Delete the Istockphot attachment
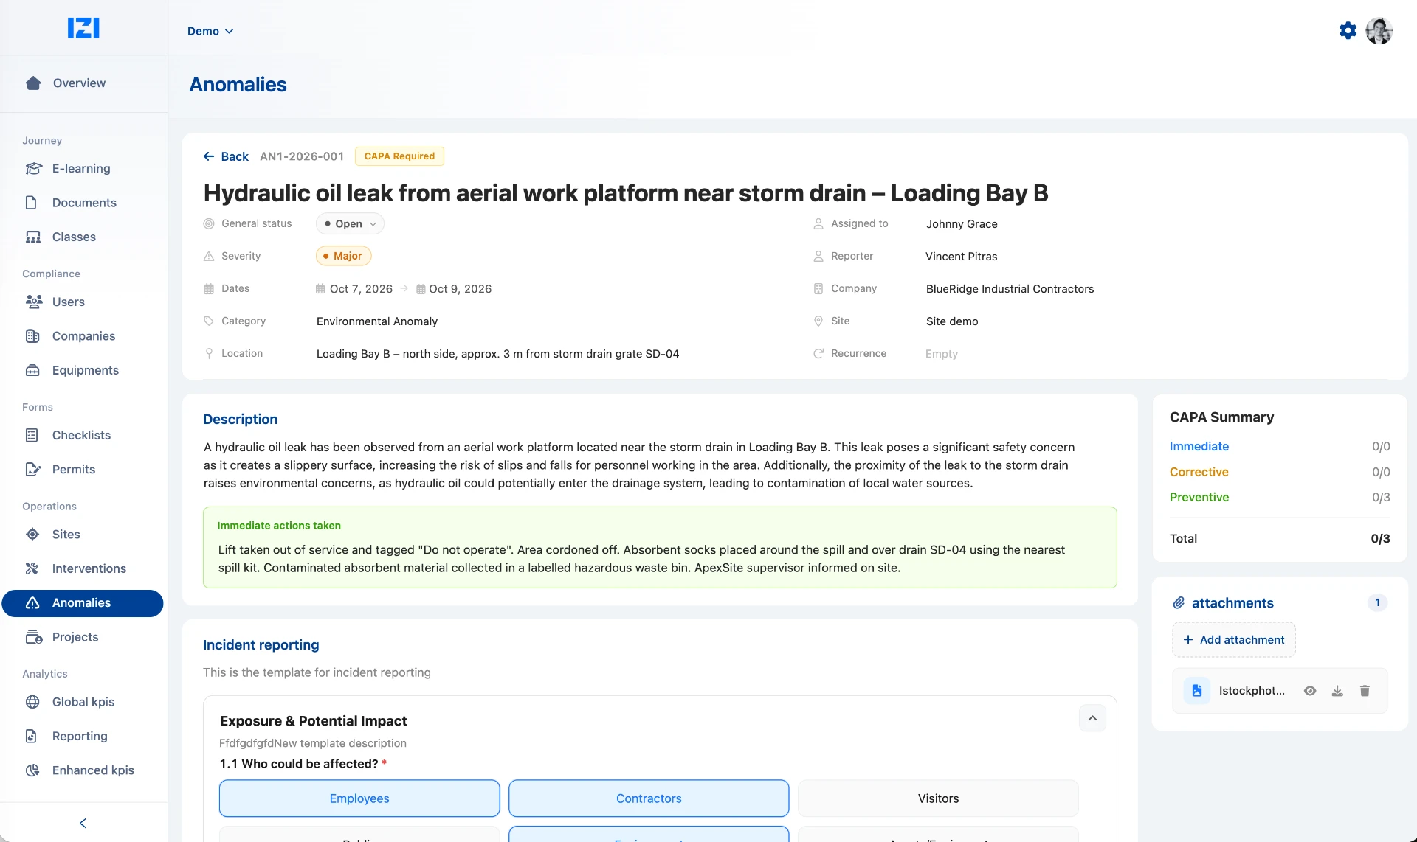This screenshot has width=1417, height=842. [1365, 691]
